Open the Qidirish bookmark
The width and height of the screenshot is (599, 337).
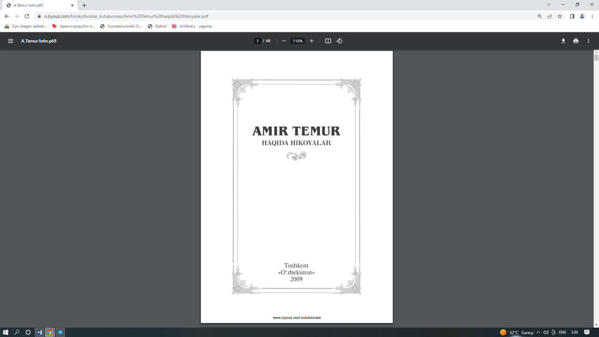[158, 26]
